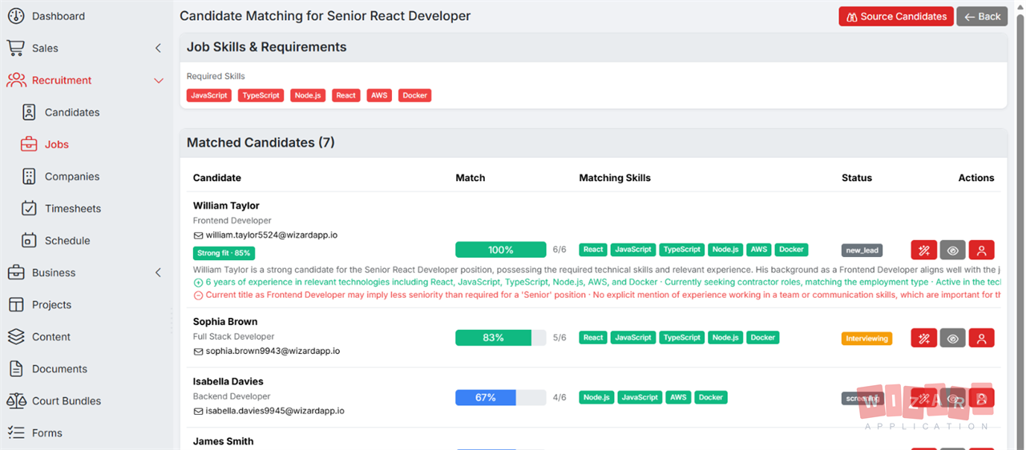The image size is (1026, 450).
Task: Click the Sales shopping cart icon
Action: 15,48
